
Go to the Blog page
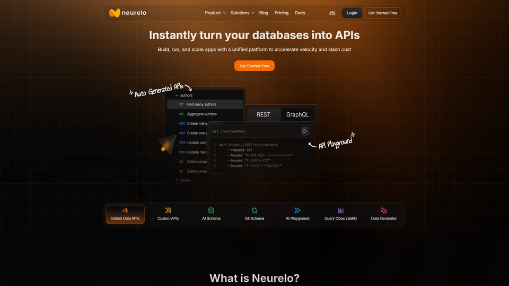point(264,13)
